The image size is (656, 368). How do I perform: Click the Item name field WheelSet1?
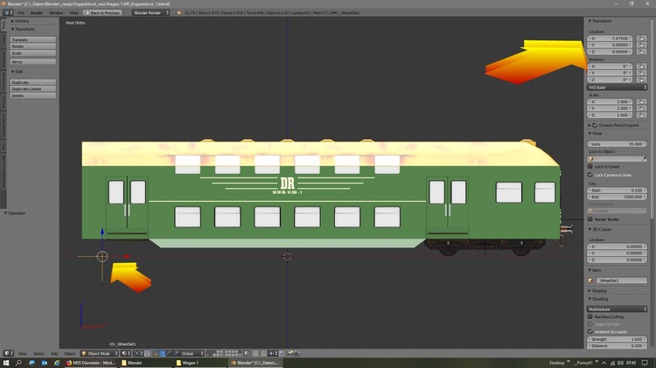[x=621, y=281]
